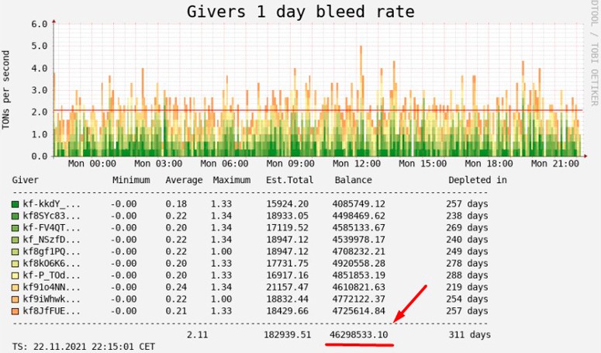Click the underlined total balance 46298533.10

coord(360,334)
